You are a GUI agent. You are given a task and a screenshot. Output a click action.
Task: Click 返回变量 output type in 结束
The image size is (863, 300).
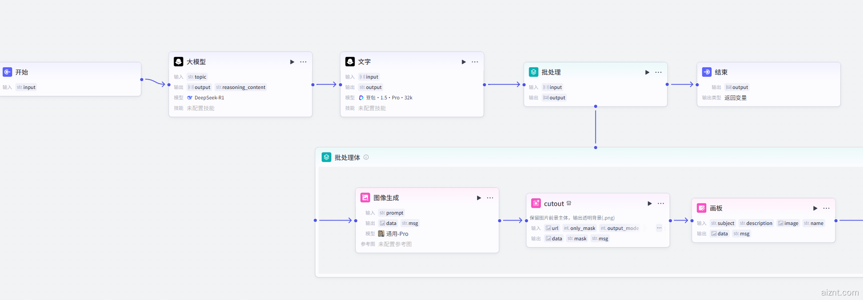pos(735,98)
